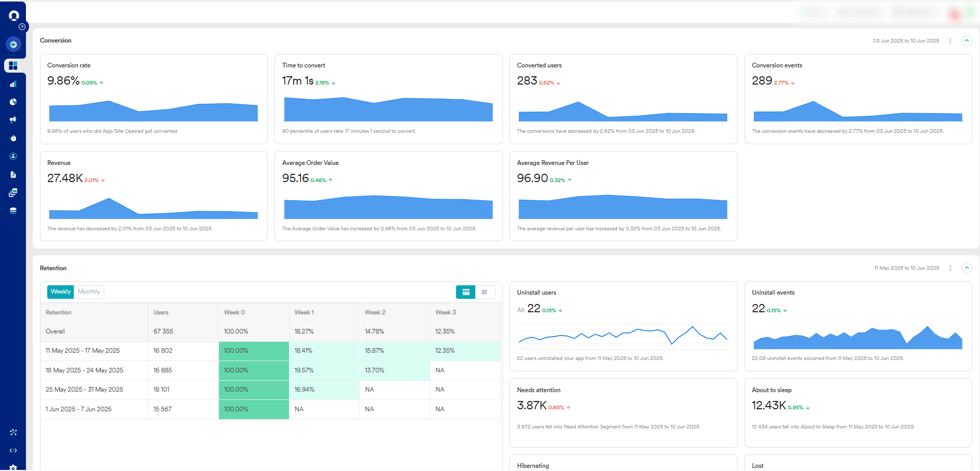Click the create new plus icon
The height and width of the screenshot is (471, 980).
coord(13,45)
